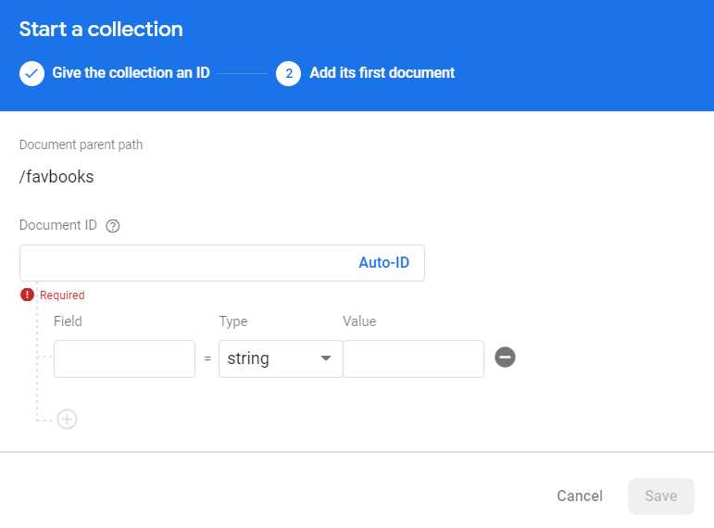This screenshot has height=528, width=714.
Task: Click the Type column label
Action: click(x=233, y=321)
